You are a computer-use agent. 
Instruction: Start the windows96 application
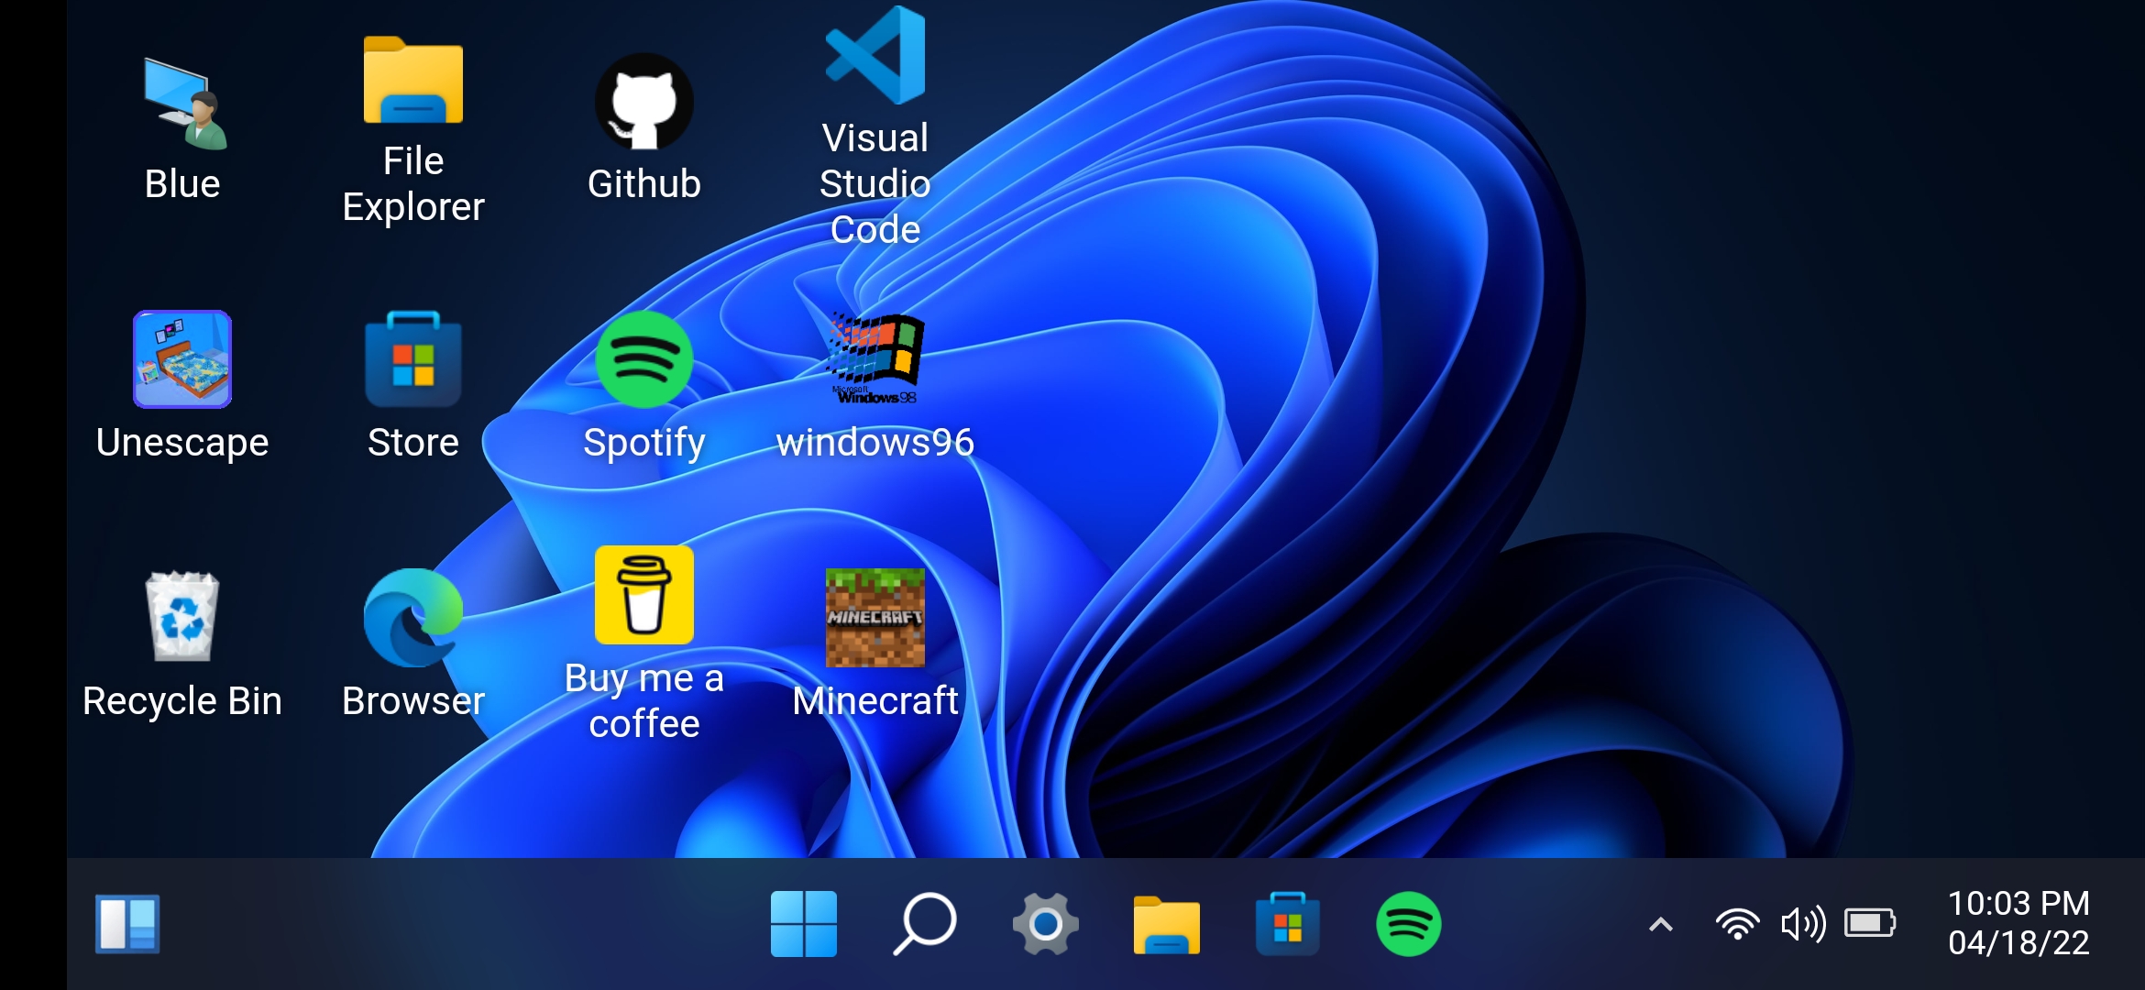tap(874, 357)
